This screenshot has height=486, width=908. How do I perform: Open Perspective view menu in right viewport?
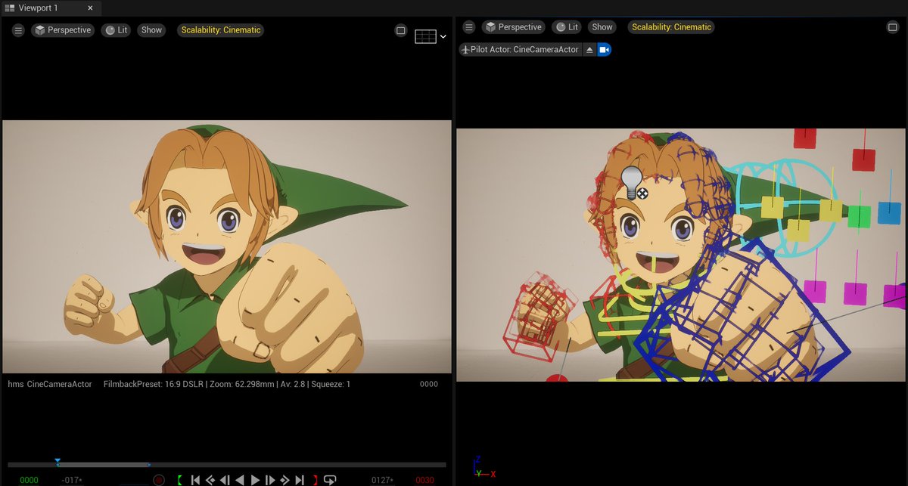(x=514, y=27)
